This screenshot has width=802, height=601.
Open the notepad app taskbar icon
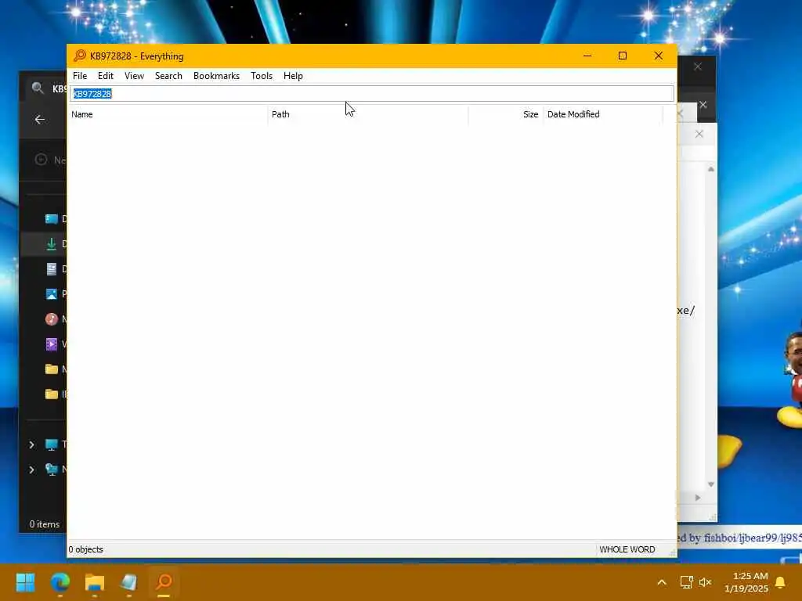(129, 582)
